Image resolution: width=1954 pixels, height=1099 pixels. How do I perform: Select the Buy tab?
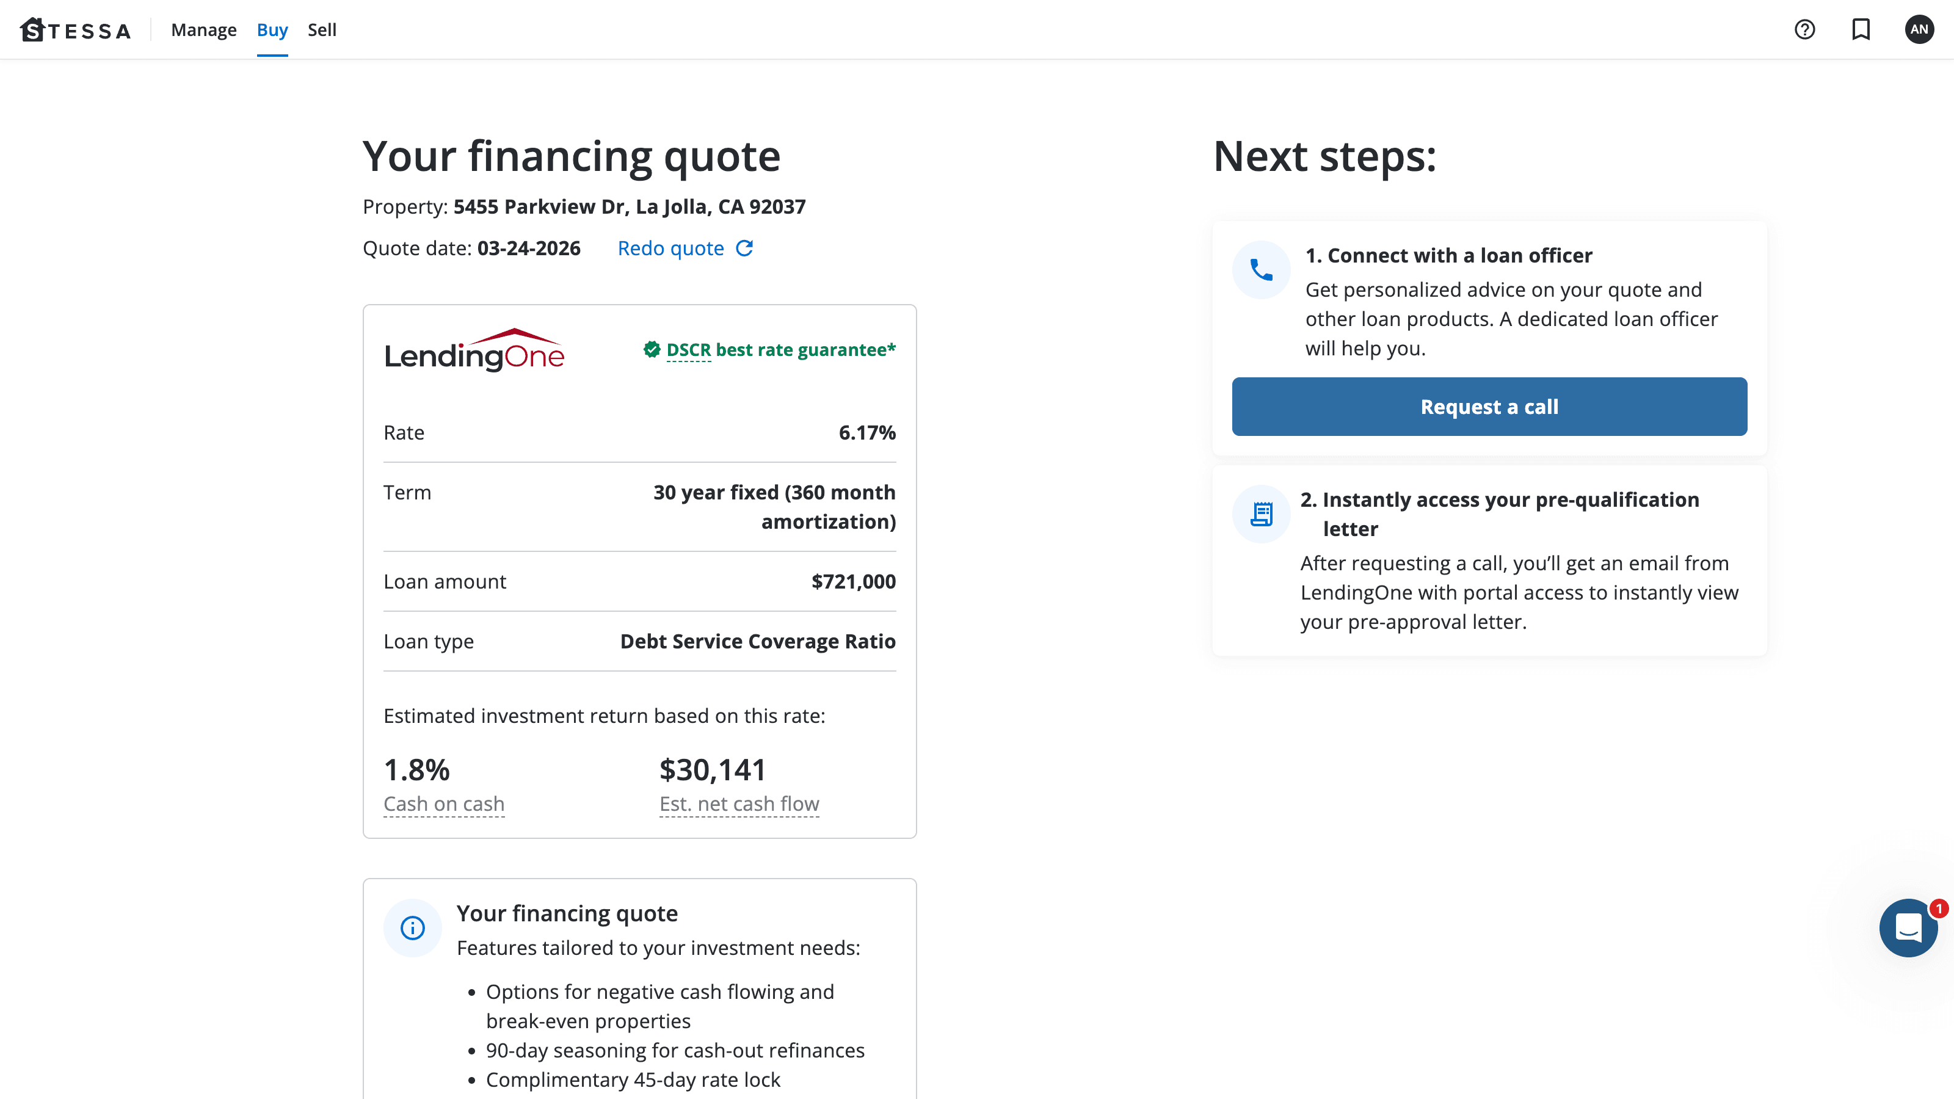(x=272, y=29)
